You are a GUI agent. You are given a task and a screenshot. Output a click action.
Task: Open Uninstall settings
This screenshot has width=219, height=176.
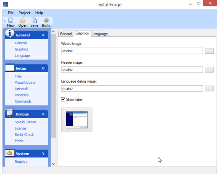[x=21, y=89]
